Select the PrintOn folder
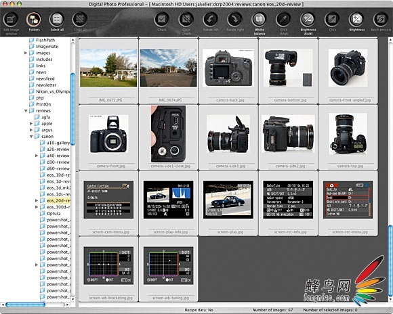Viewport: 393px width, 314px height. tap(40, 104)
